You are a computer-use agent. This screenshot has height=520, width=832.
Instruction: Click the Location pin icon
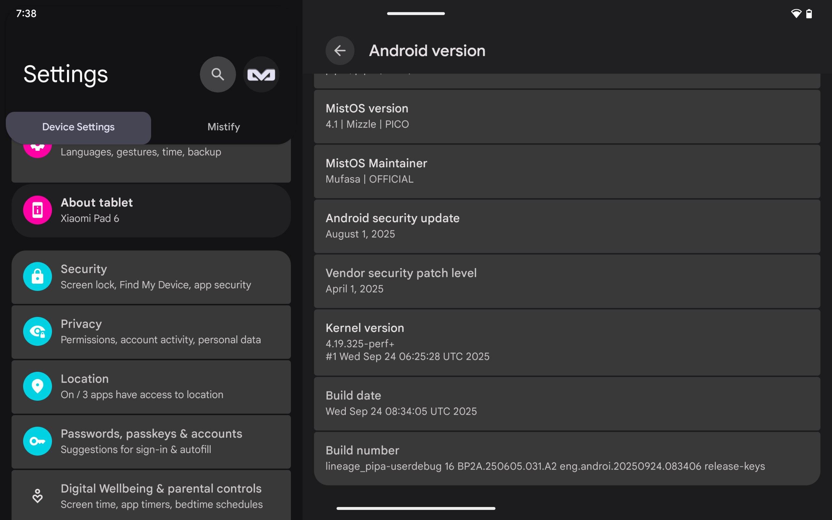pos(37,386)
